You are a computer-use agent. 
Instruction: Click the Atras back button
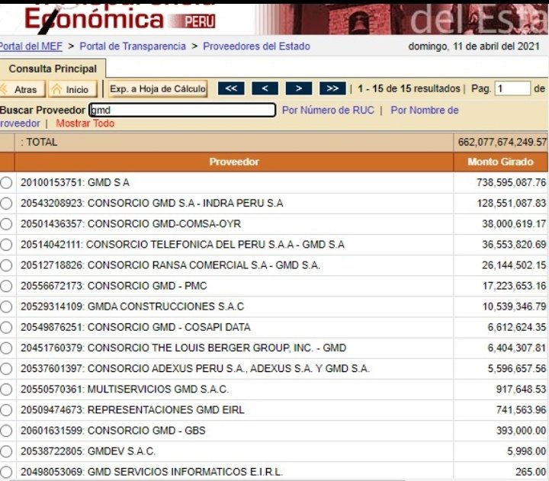point(22,89)
